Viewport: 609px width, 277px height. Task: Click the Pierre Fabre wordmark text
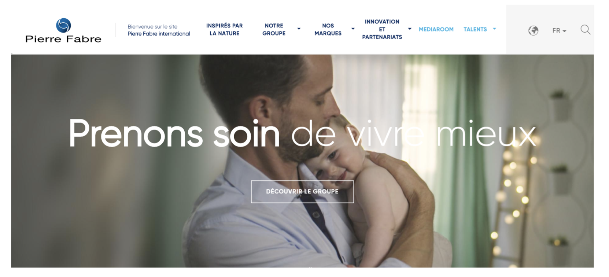(x=63, y=39)
